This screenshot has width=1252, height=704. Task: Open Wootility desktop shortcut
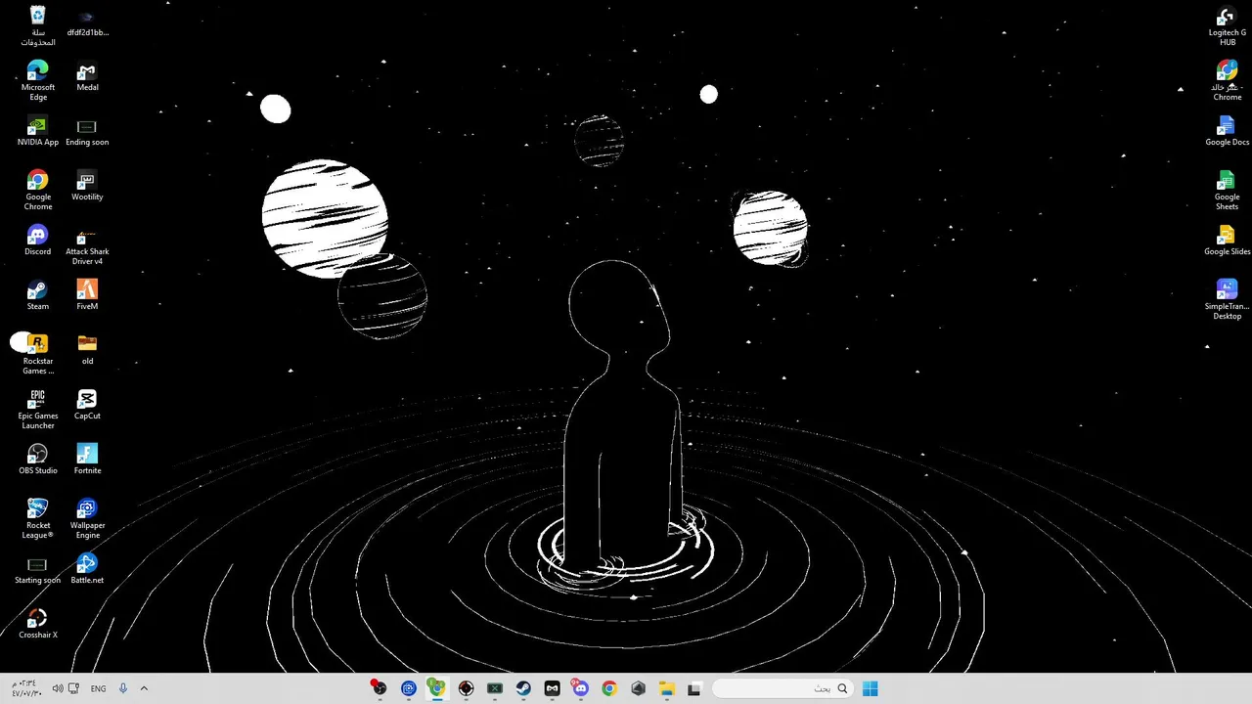coord(87,187)
